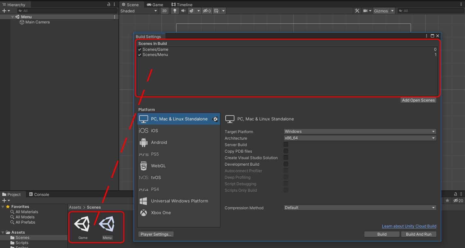Enable Copy PDB files checkbox
The image size is (465, 248).
click(x=286, y=151)
